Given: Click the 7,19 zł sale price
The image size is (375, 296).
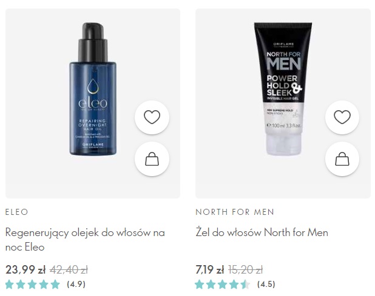Looking at the screenshot, I should point(210,270).
